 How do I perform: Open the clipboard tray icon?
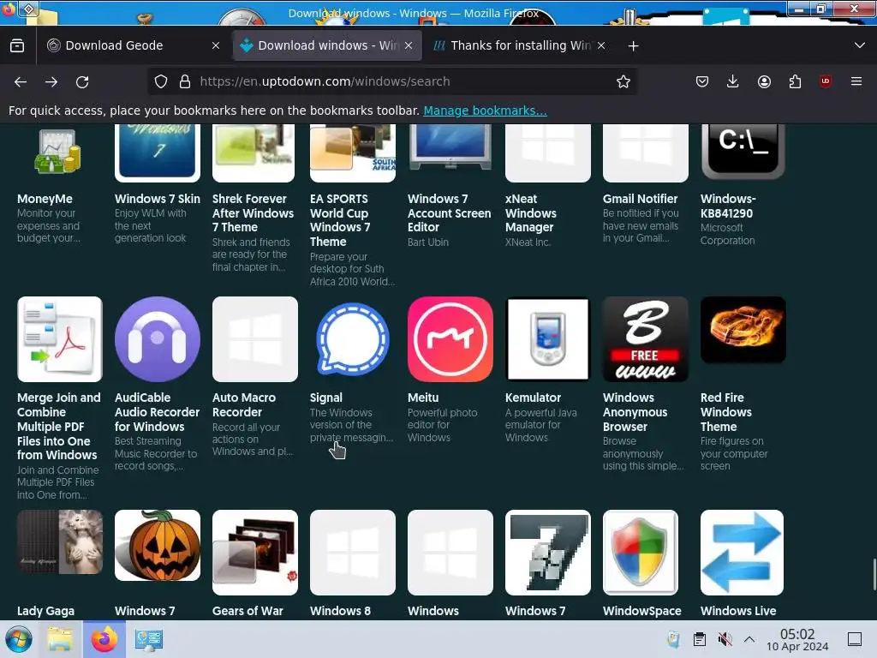point(699,639)
